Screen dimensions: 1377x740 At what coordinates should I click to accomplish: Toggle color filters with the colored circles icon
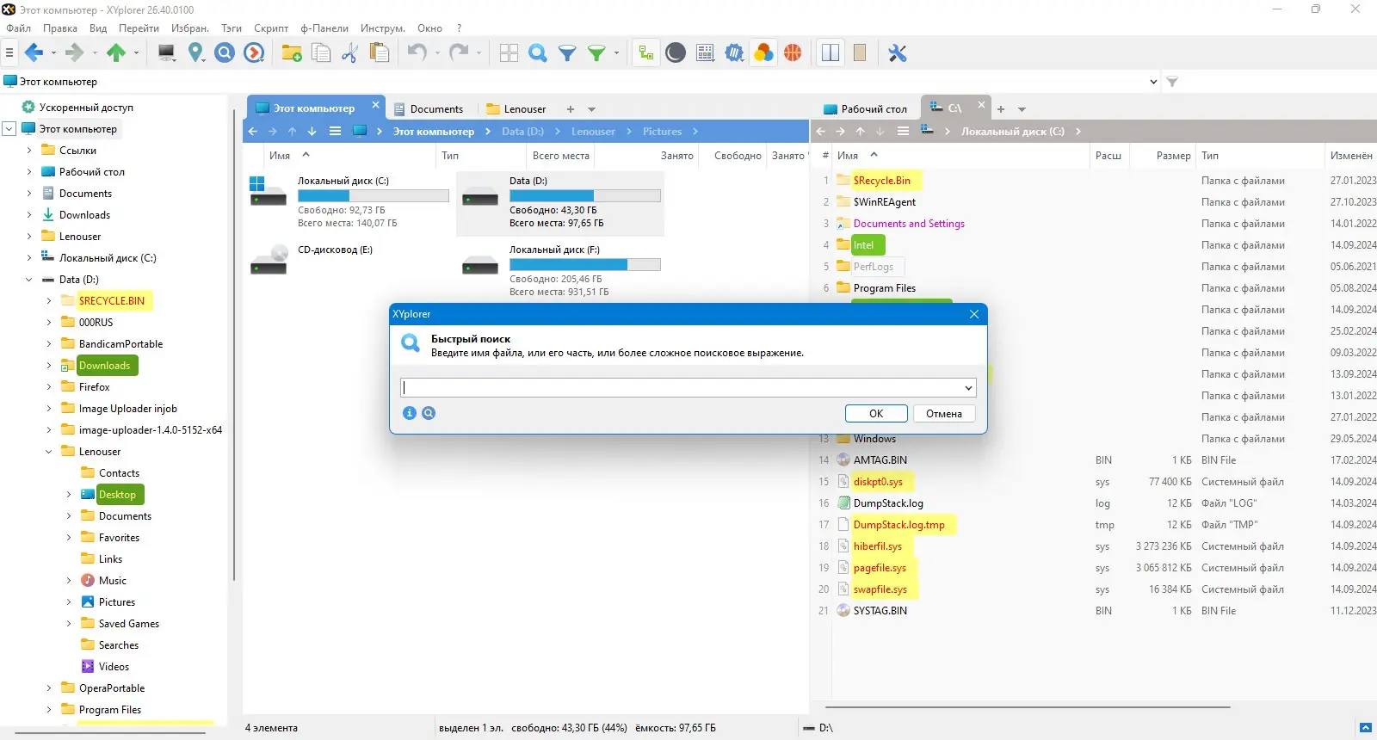[763, 53]
